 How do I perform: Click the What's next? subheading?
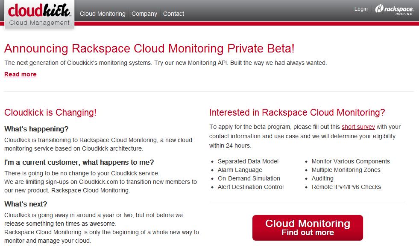[x=26, y=204]
